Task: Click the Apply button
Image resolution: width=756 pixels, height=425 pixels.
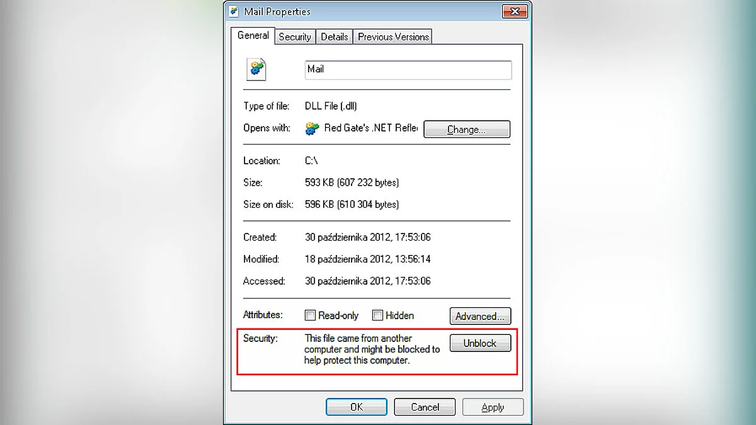Action: 493,407
